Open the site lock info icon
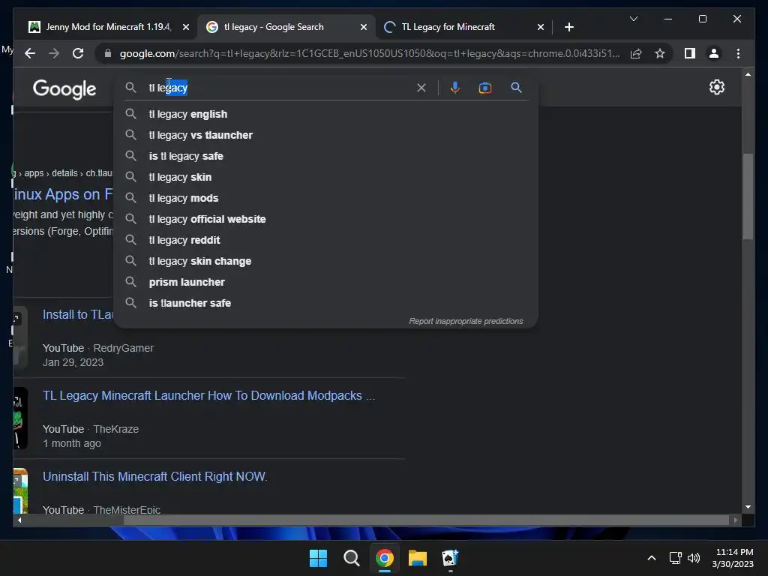This screenshot has height=576, width=768. pyautogui.click(x=108, y=53)
